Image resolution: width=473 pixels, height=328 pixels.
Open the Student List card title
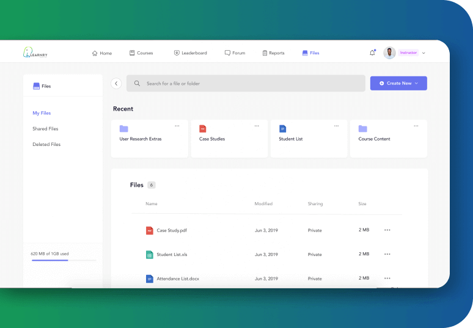click(x=291, y=139)
